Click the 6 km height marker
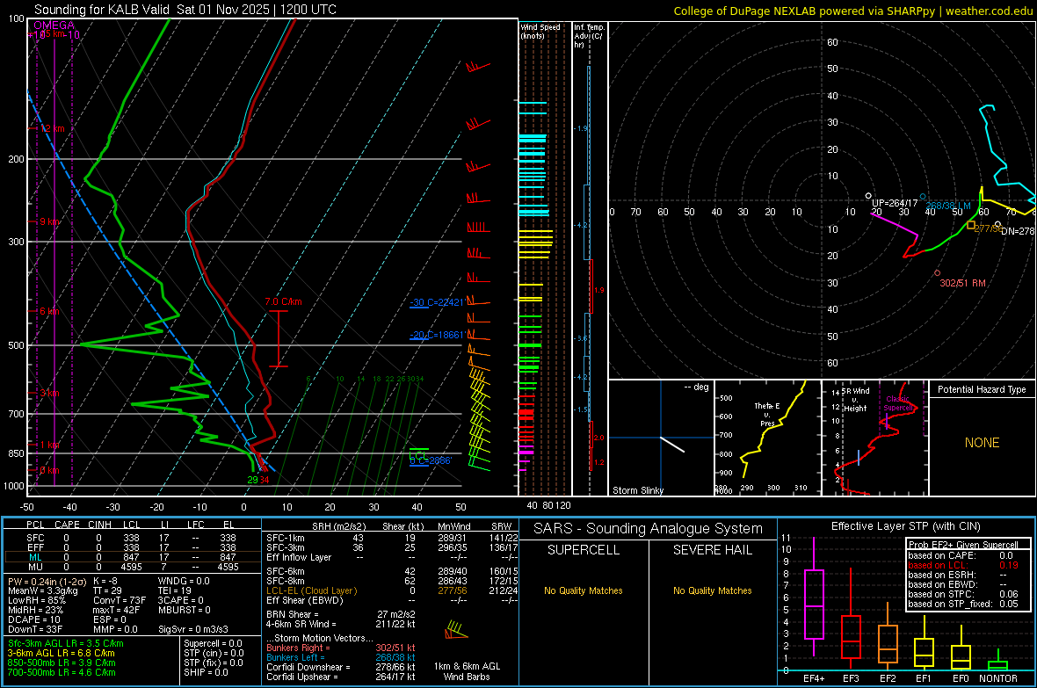The height and width of the screenshot is (688, 1037). (49, 311)
